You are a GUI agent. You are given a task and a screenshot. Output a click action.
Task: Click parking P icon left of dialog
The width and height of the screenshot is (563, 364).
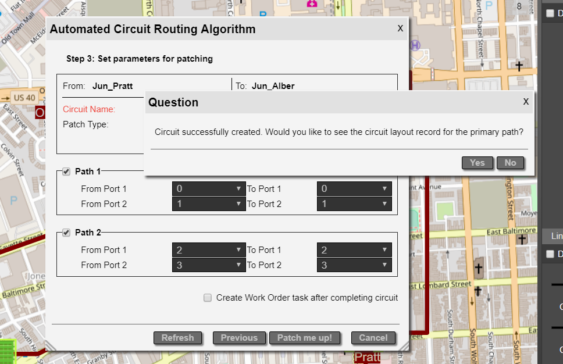point(14,201)
